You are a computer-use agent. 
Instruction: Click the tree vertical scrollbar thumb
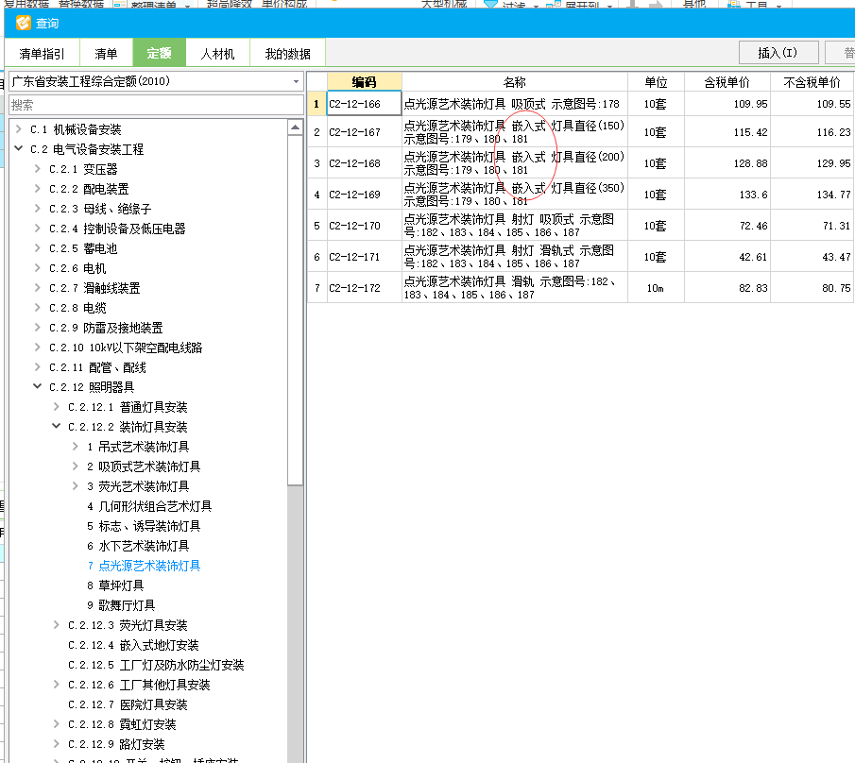coord(295,310)
